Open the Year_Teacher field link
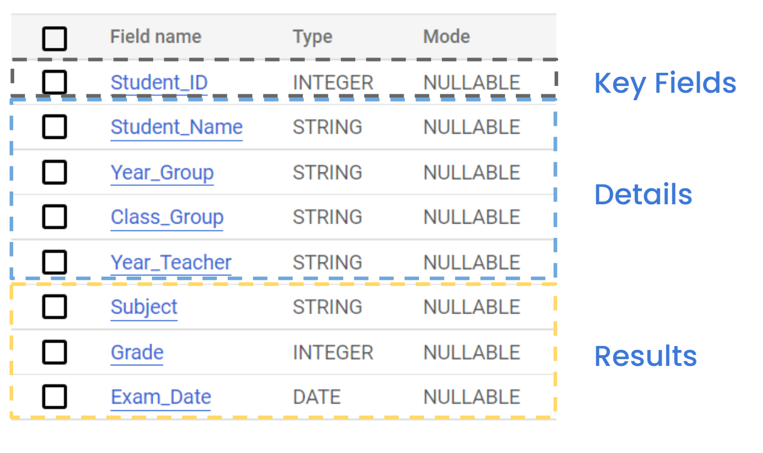 171,262
